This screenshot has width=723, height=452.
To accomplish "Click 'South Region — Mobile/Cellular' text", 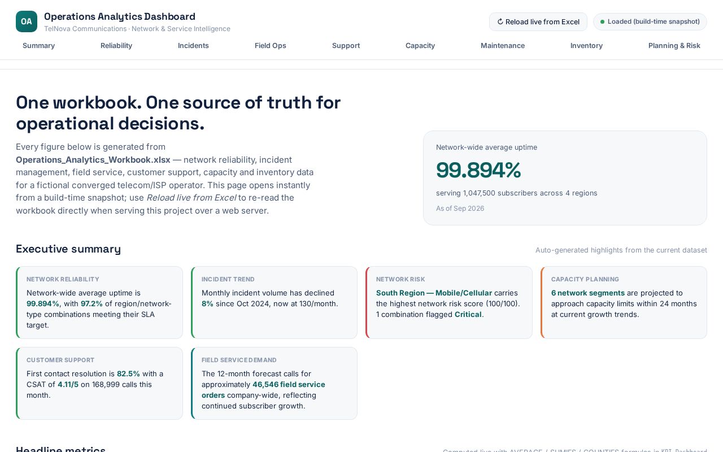I will [434, 293].
